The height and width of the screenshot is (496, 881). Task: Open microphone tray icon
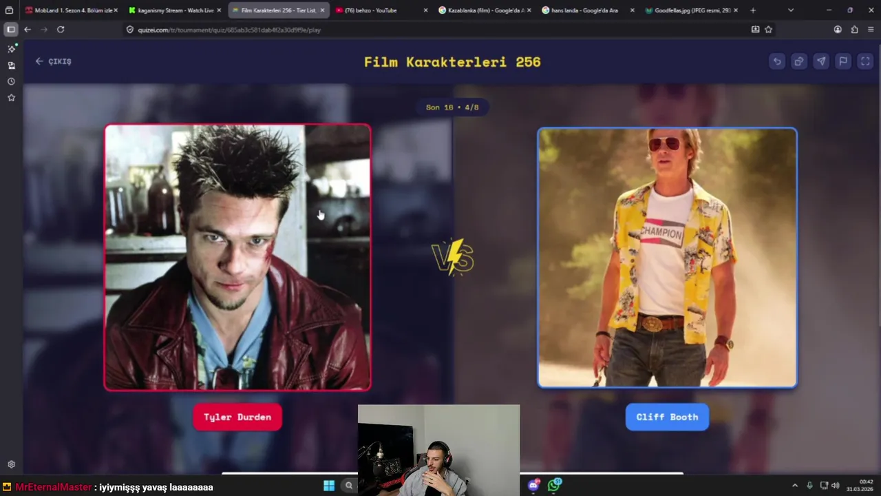(809, 486)
